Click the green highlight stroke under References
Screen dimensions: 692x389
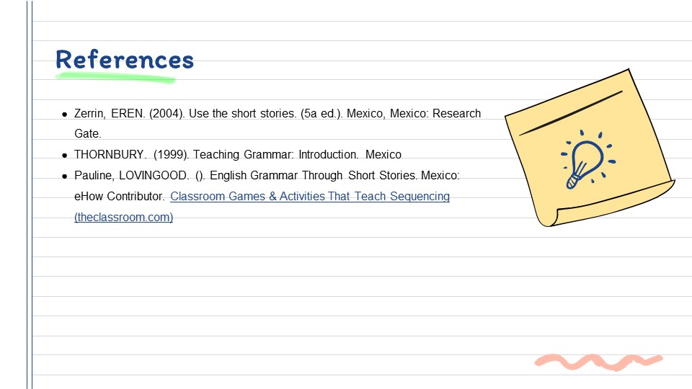coord(115,76)
